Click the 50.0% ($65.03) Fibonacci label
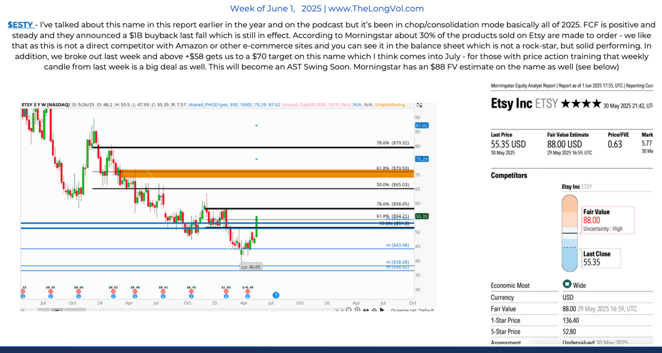The height and width of the screenshot is (353, 662). point(392,184)
